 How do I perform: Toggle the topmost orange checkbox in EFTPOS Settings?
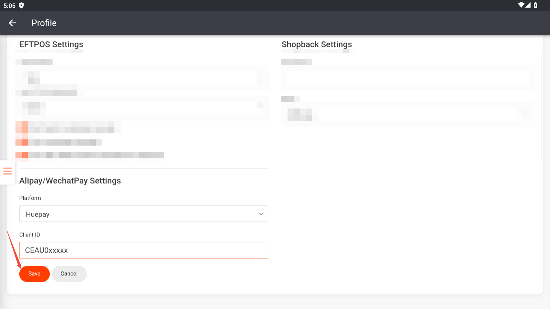point(22,127)
